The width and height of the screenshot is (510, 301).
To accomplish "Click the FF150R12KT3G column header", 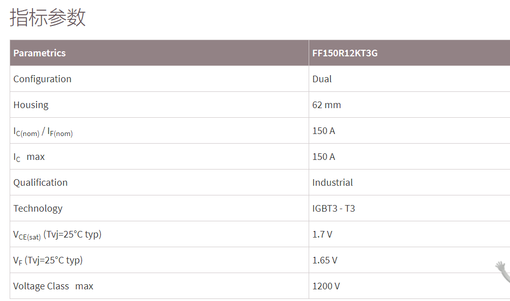I will [345, 53].
